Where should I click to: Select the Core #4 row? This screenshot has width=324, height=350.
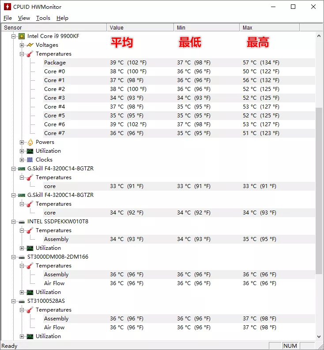[x=179, y=107]
